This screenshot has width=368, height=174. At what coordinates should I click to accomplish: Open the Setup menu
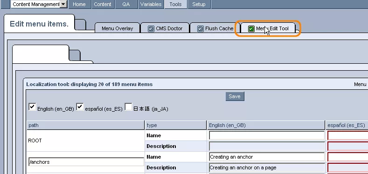coord(199,4)
